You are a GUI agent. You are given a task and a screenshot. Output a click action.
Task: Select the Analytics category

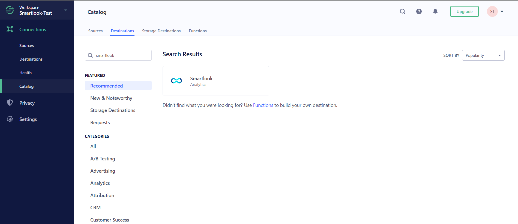(x=100, y=183)
